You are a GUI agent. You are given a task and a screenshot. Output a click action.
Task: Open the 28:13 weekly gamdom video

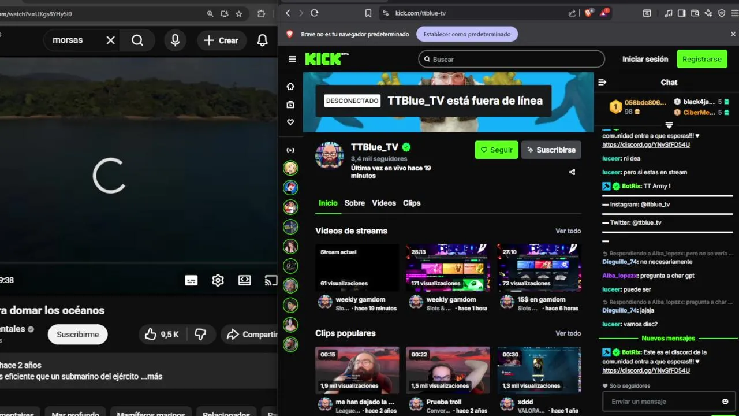447,267
